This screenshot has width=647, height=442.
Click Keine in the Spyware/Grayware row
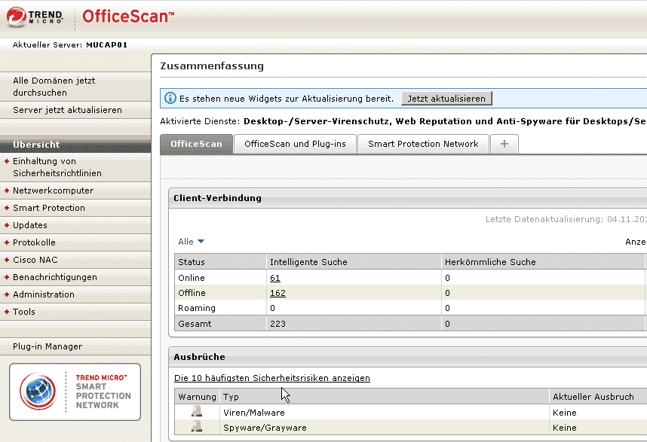[565, 428]
